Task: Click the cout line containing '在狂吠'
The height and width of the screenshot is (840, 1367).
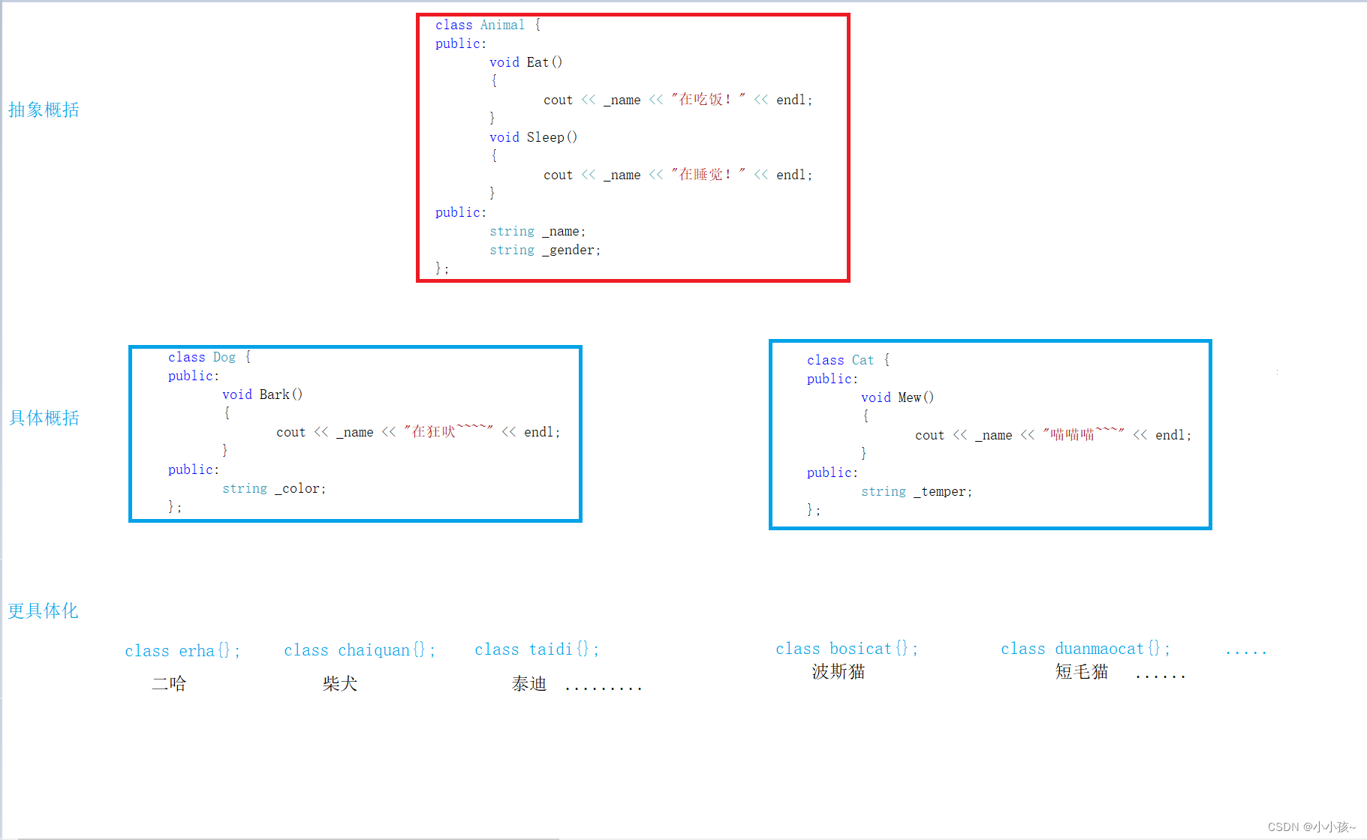Action: [418, 432]
